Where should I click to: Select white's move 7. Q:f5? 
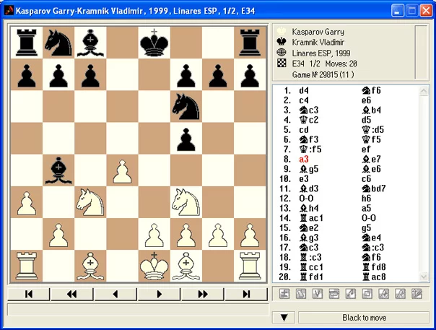tap(310, 149)
